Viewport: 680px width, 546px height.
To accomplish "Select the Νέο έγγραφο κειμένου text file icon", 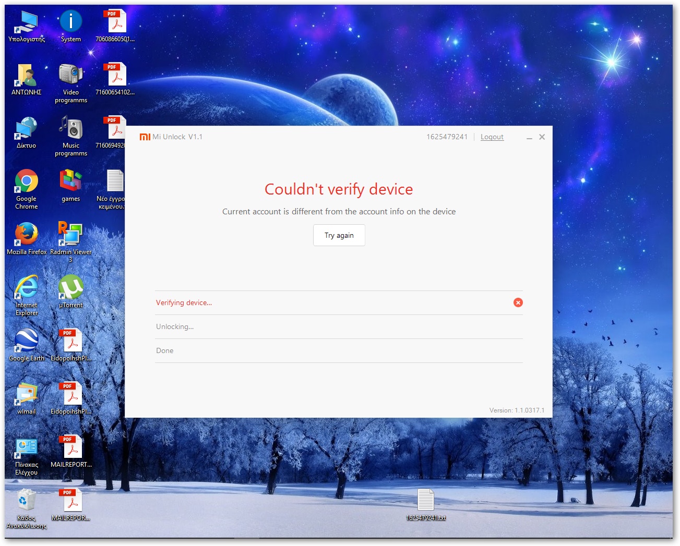I will 112,190.
